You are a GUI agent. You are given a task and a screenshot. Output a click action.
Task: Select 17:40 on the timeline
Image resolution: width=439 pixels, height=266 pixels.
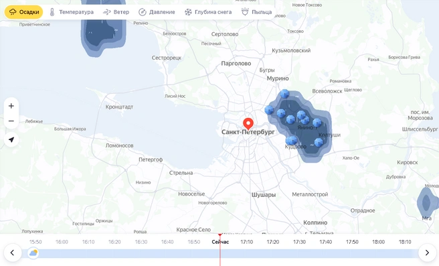(326, 242)
